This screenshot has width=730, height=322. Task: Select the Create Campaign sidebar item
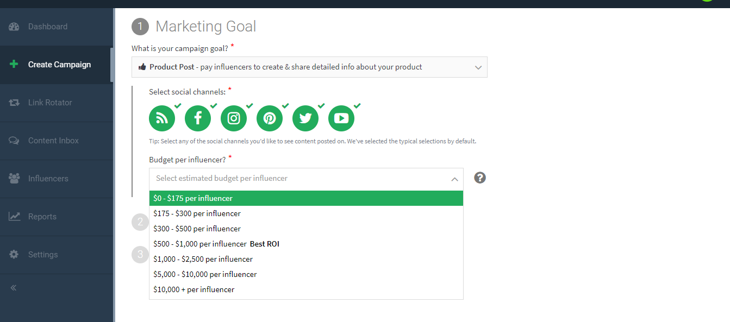pyautogui.click(x=59, y=65)
